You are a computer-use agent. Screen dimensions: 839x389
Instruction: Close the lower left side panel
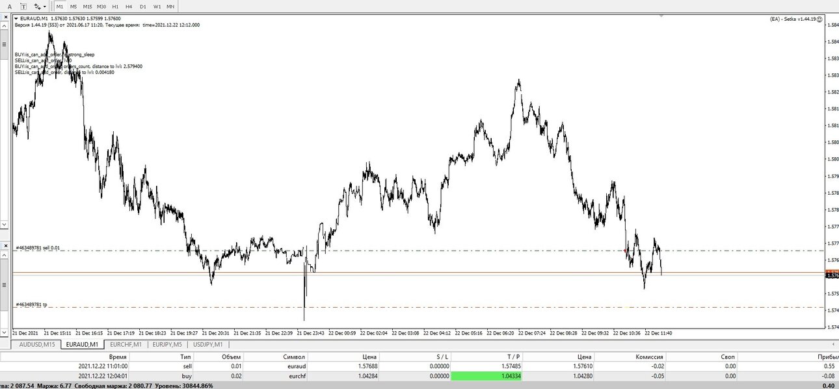click(x=5, y=247)
